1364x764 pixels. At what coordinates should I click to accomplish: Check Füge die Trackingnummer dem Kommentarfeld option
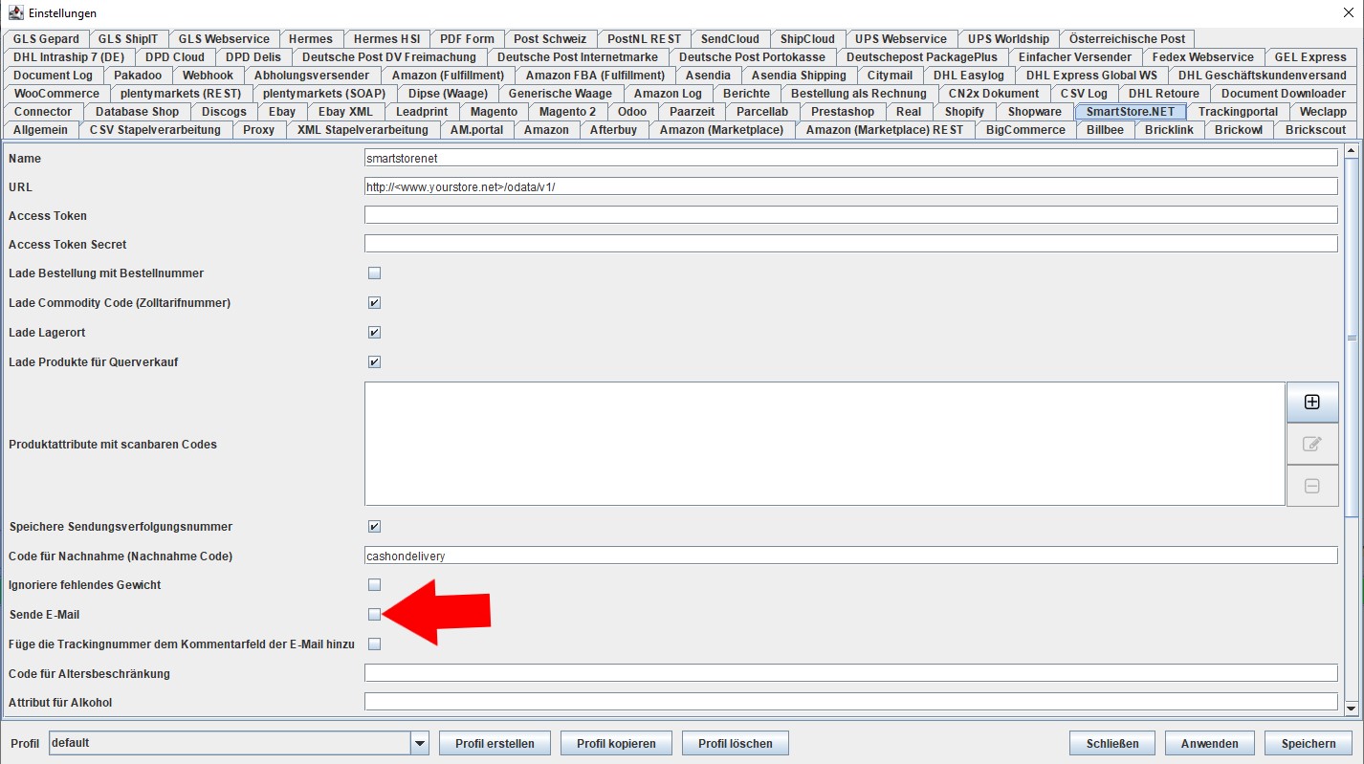click(374, 644)
